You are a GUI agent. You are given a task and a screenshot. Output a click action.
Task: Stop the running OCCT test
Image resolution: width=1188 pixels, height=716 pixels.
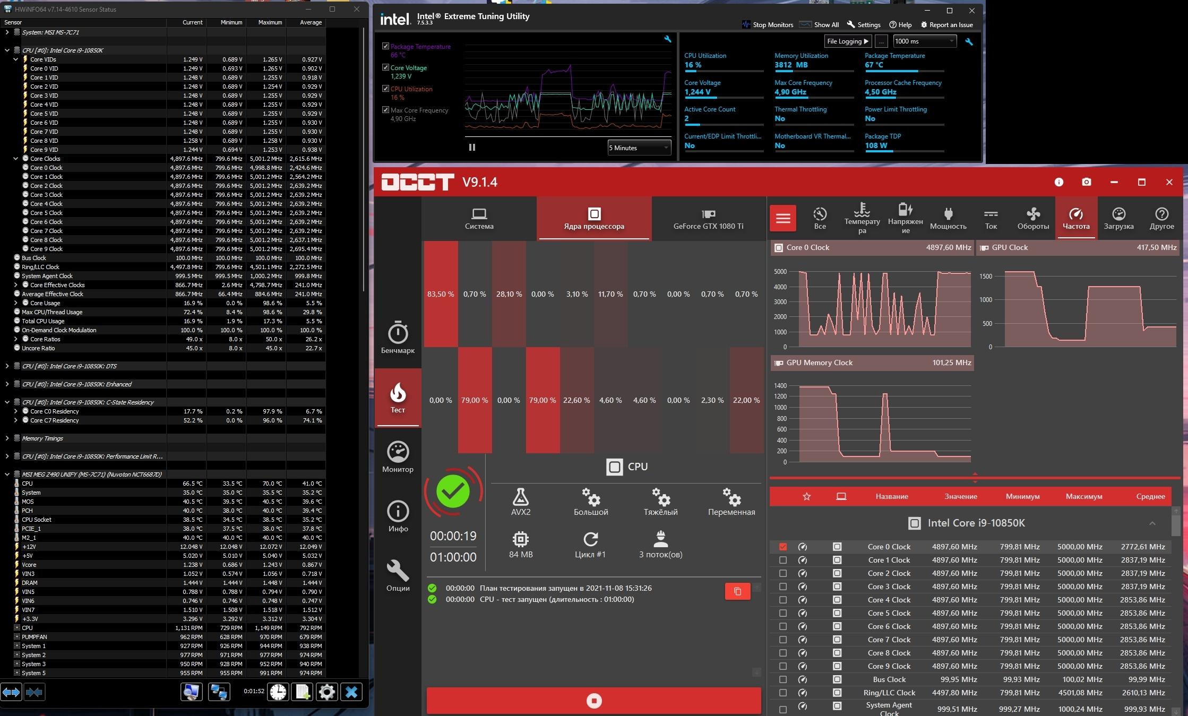[x=593, y=701]
